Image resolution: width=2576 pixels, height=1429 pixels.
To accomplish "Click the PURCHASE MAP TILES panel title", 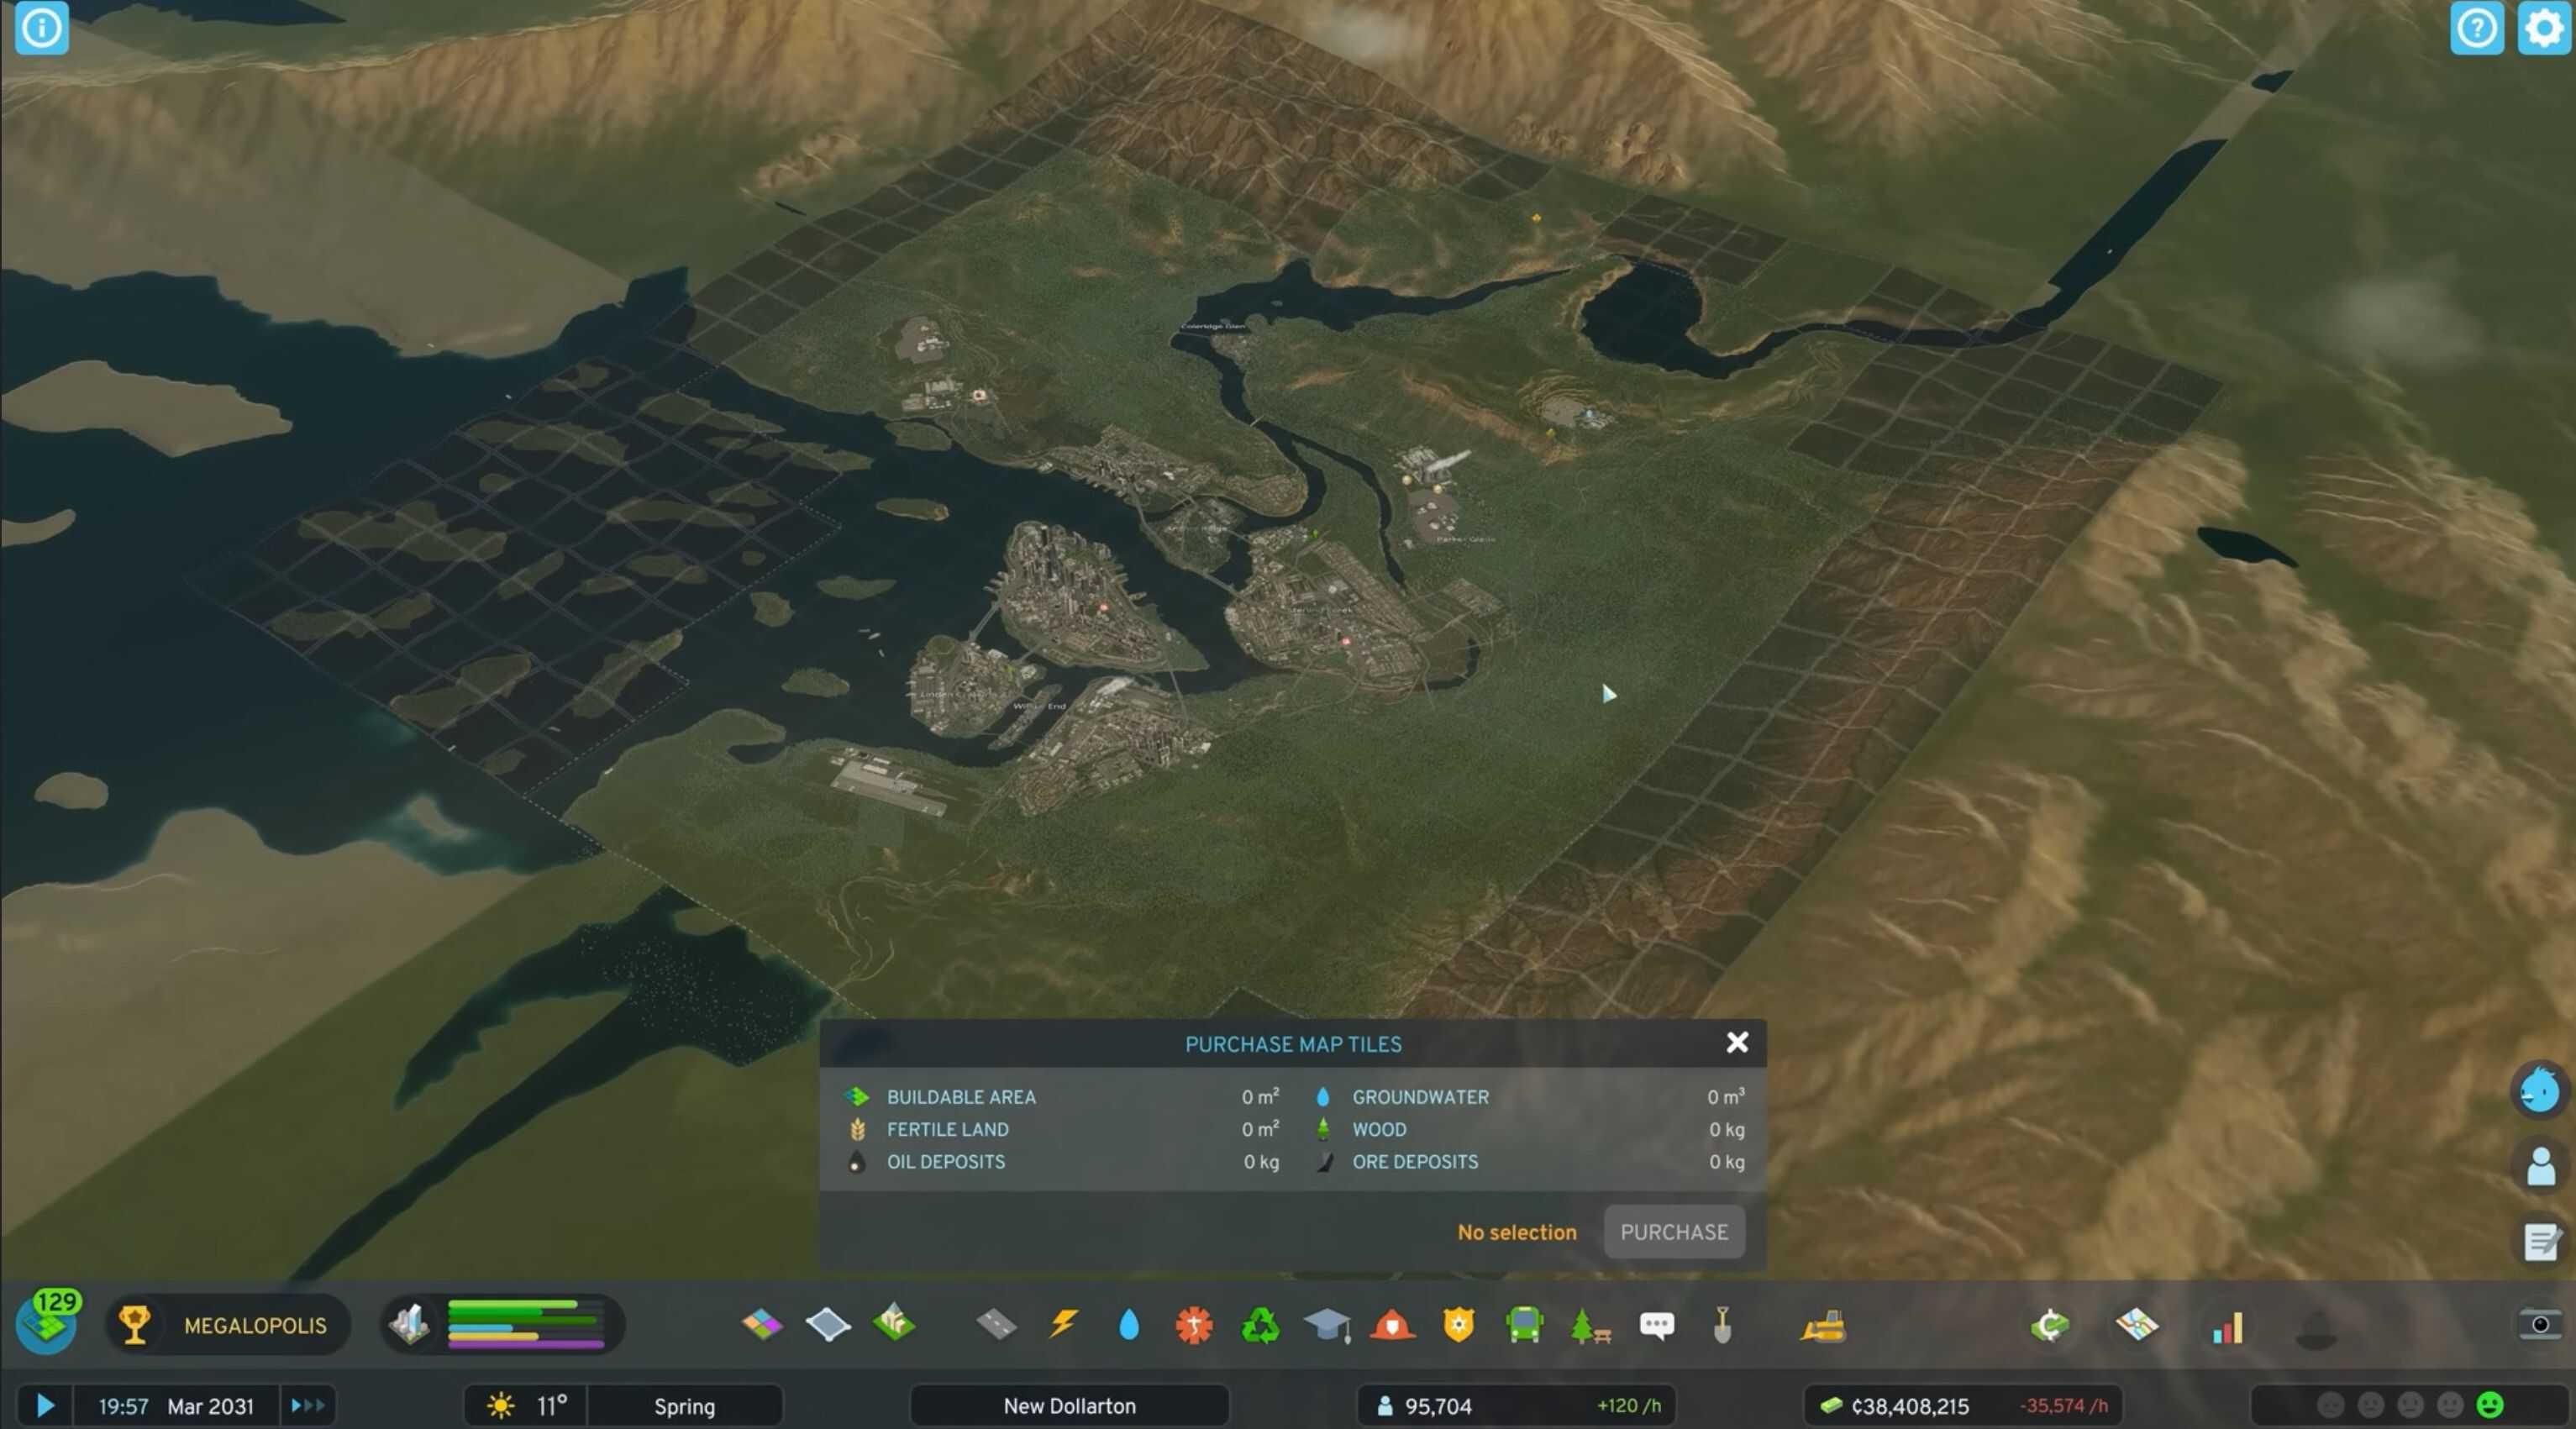I will pos(1292,1043).
